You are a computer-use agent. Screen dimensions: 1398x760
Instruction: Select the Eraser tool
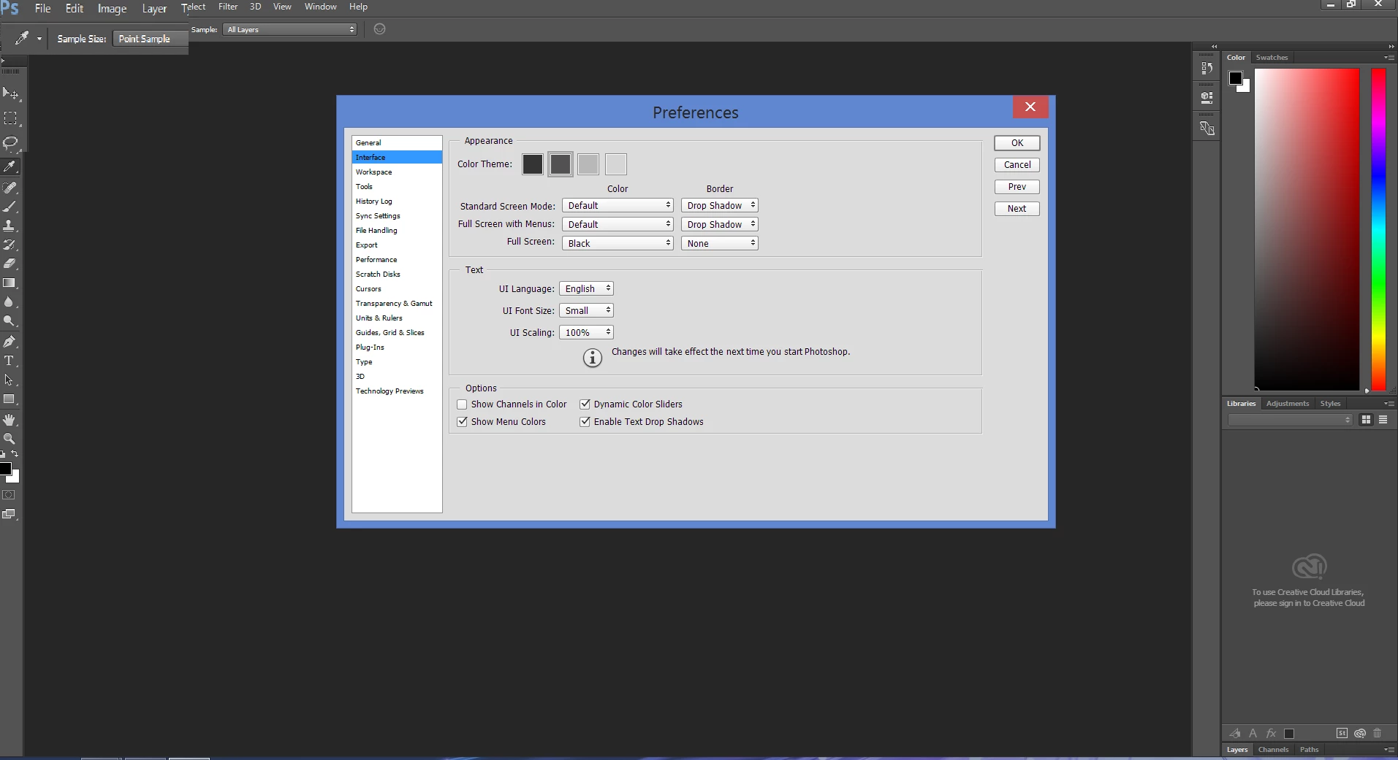pos(10,264)
